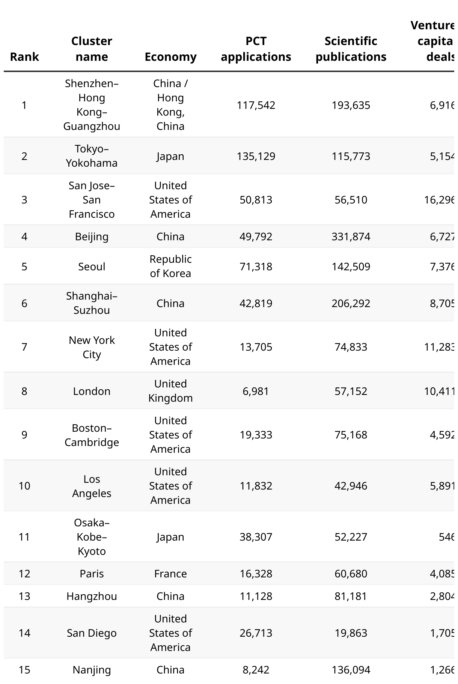458x684 pixels.
Task: Click the Cluster name column header
Action: (92, 49)
